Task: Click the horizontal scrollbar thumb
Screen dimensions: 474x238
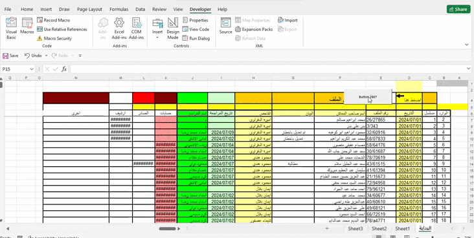Action: coord(168,229)
